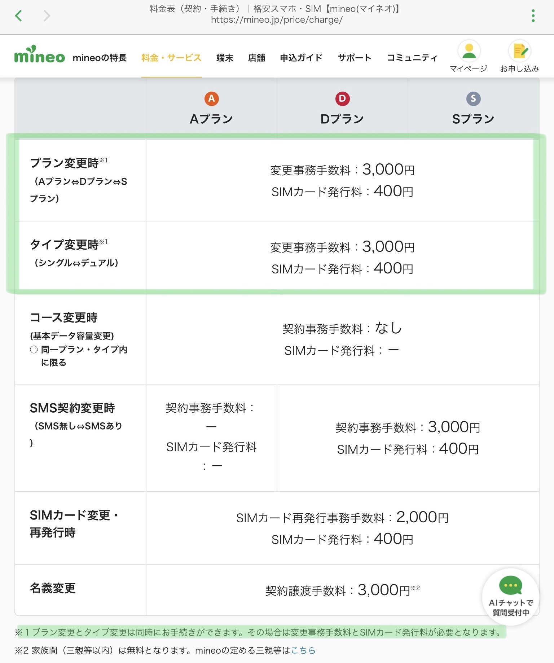Open the サポート menu
Screen dimensions: 554x663
(354, 58)
